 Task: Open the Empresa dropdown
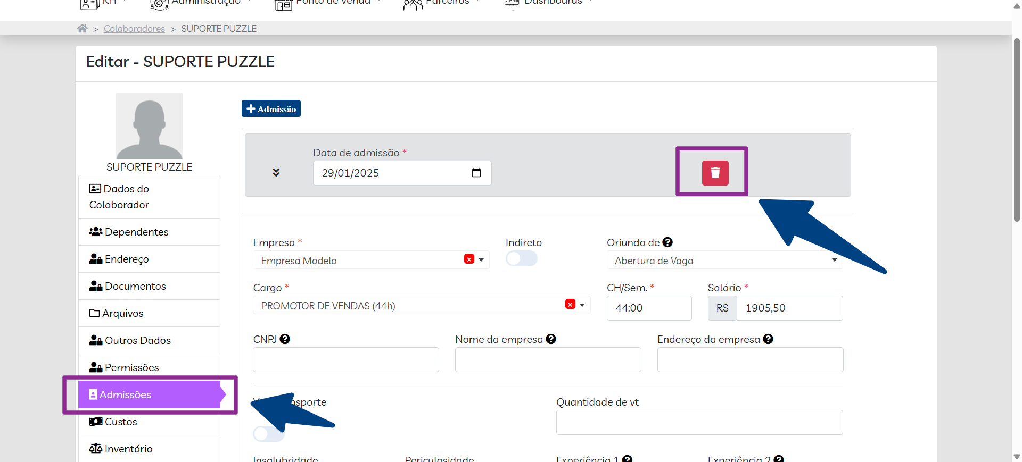tap(481, 260)
